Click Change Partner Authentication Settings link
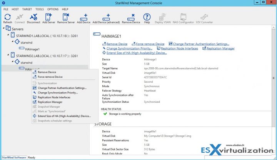This screenshot has width=277, height=160. (x=201, y=44)
